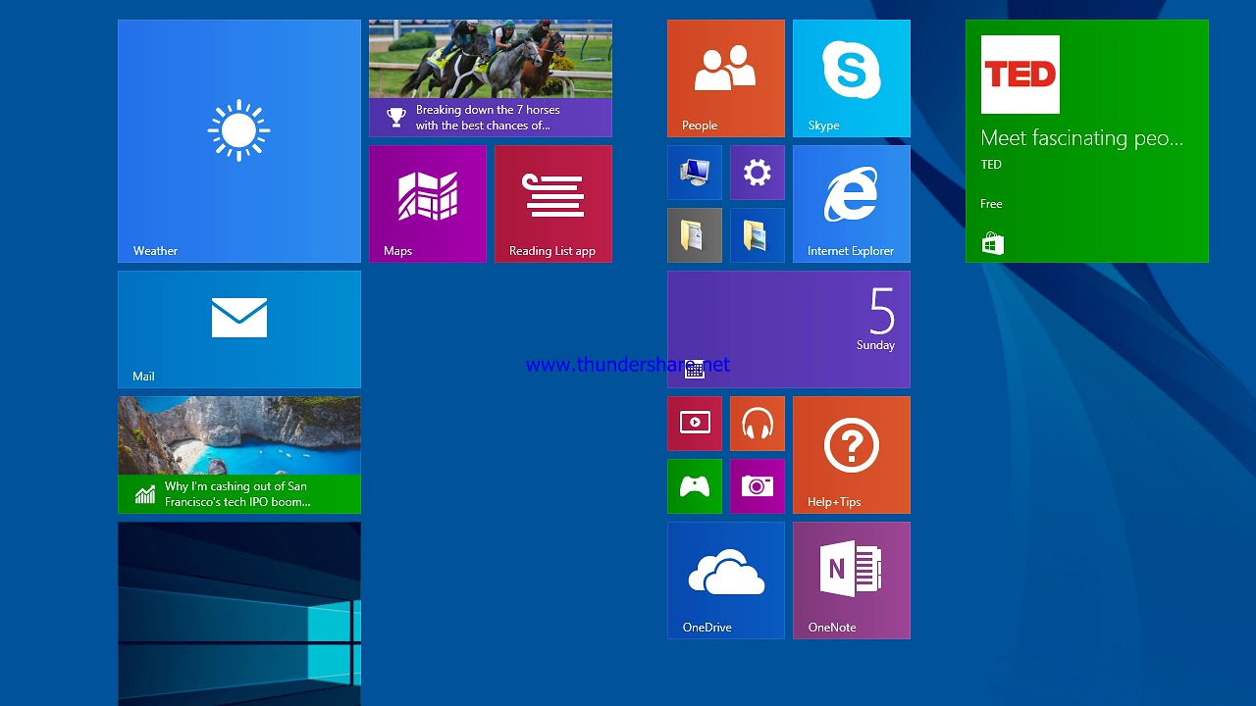
Task: Open the TED app Store tile
Action: [x=1087, y=141]
